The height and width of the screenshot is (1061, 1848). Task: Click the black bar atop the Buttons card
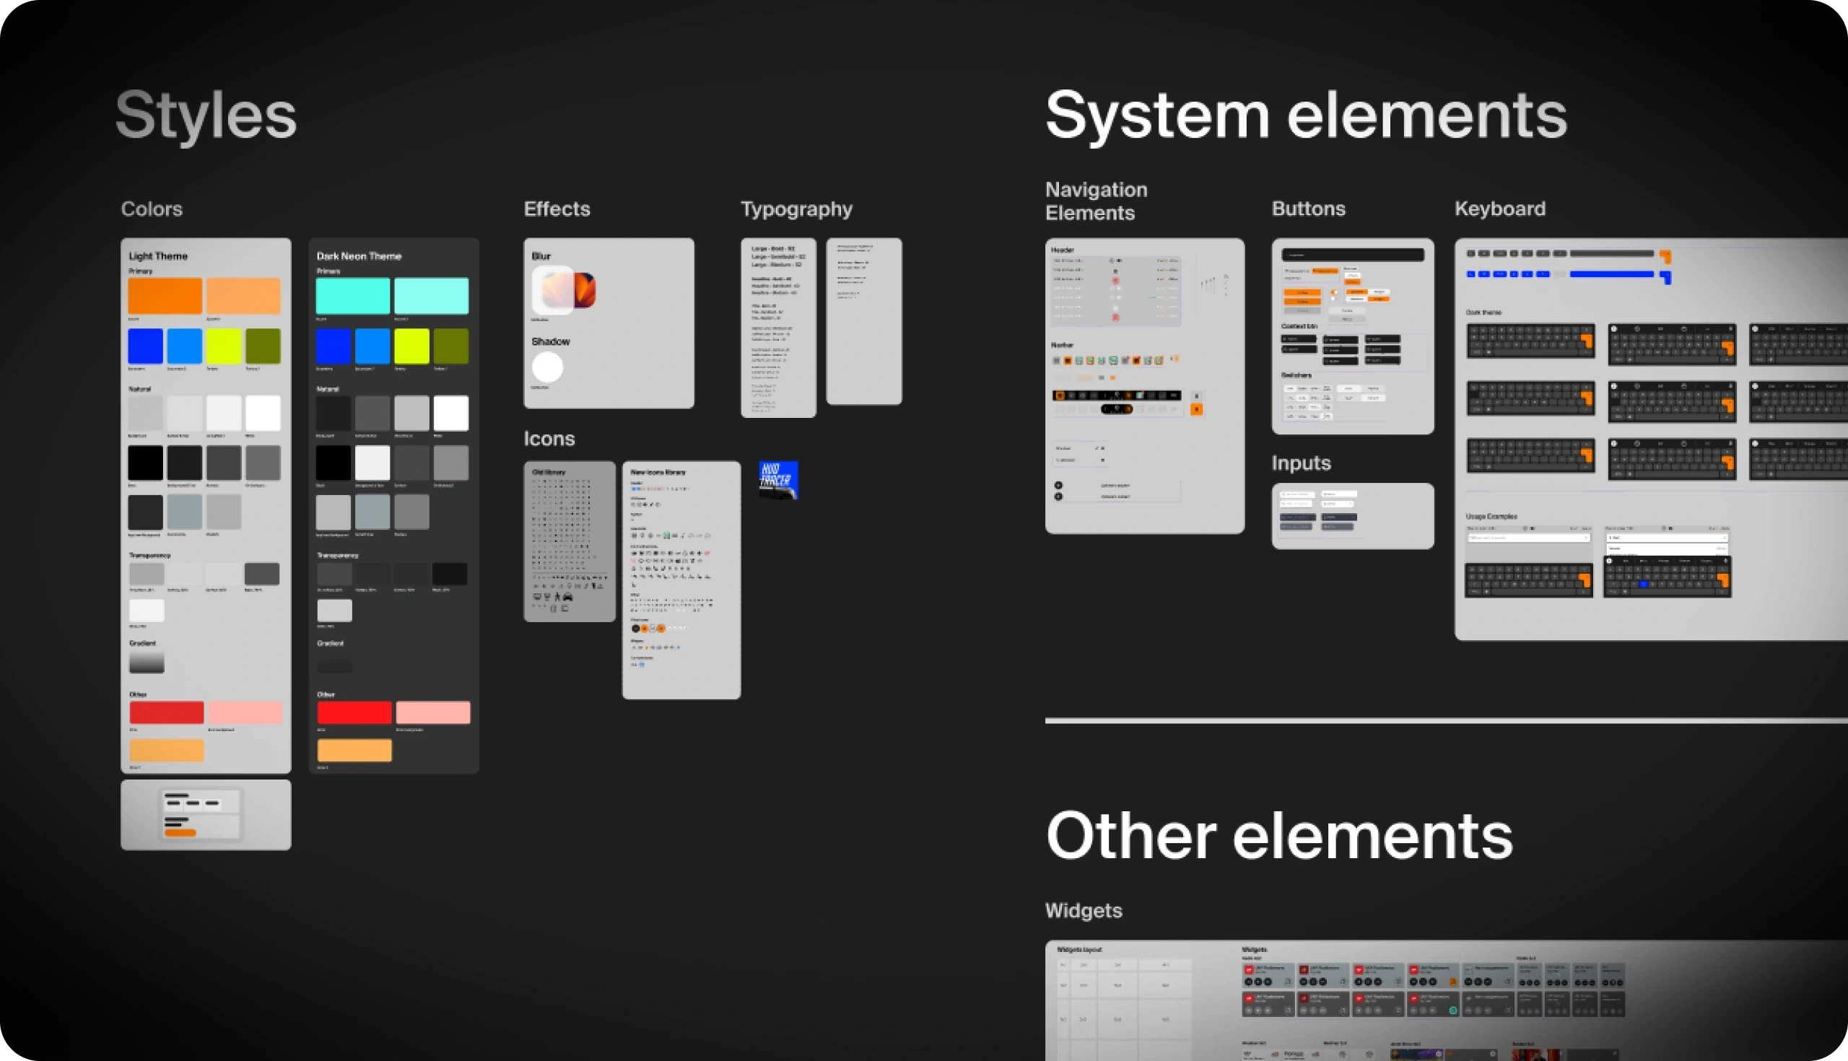tap(1354, 255)
